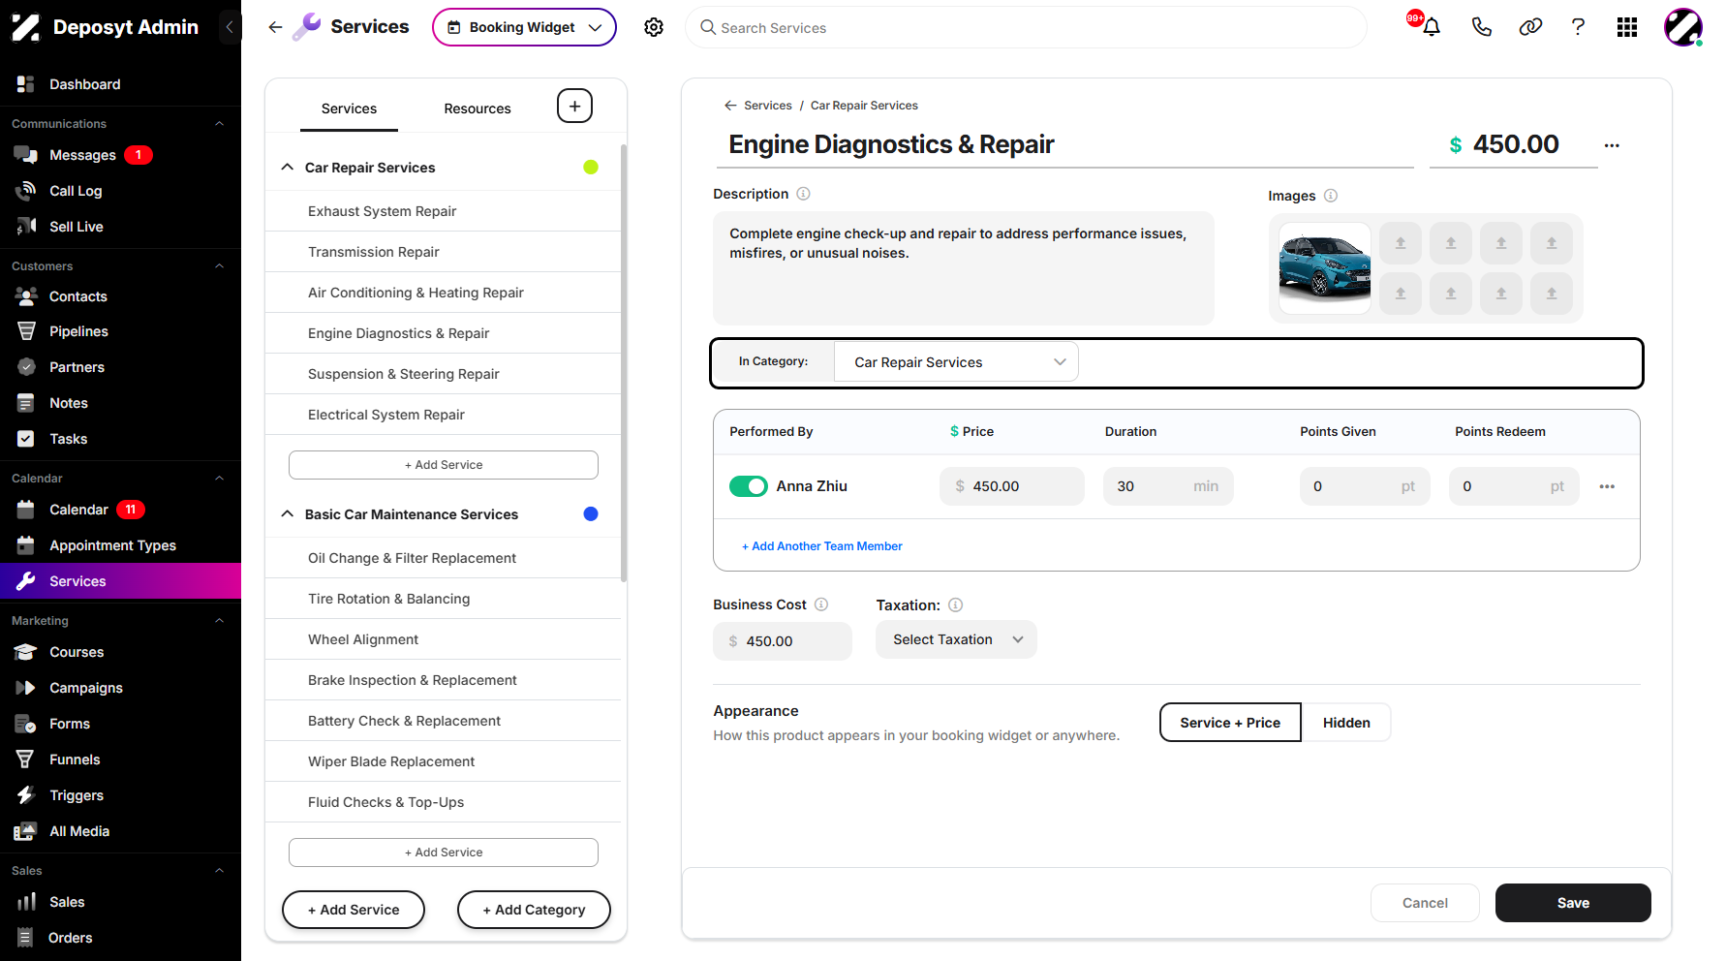Open the service title more options menu

(1612, 145)
